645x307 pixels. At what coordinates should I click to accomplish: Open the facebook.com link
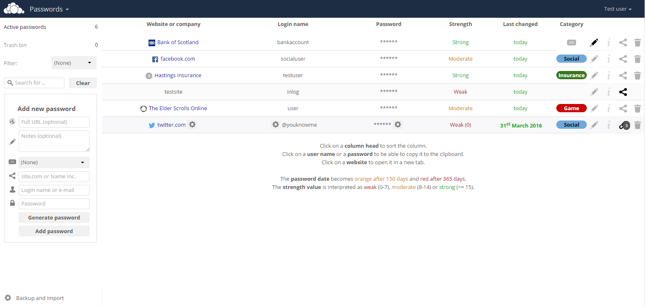[178, 59]
